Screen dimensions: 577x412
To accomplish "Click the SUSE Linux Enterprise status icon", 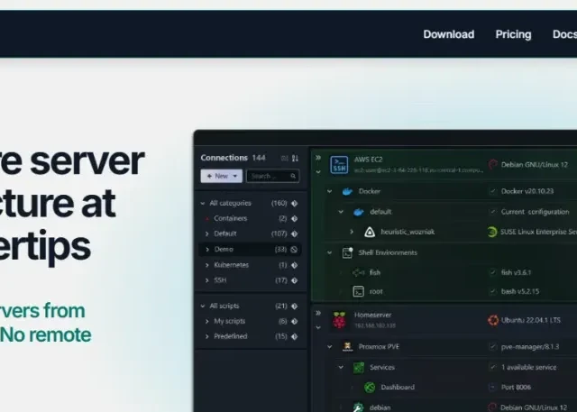I will [492, 232].
